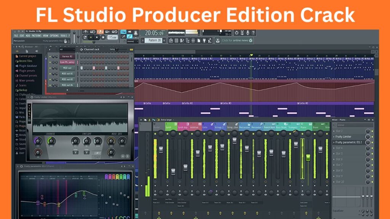Click the pause button in transport
The height and width of the screenshot is (219, 390).
(91, 37)
